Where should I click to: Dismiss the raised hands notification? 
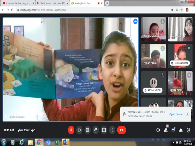(x=187, y=114)
